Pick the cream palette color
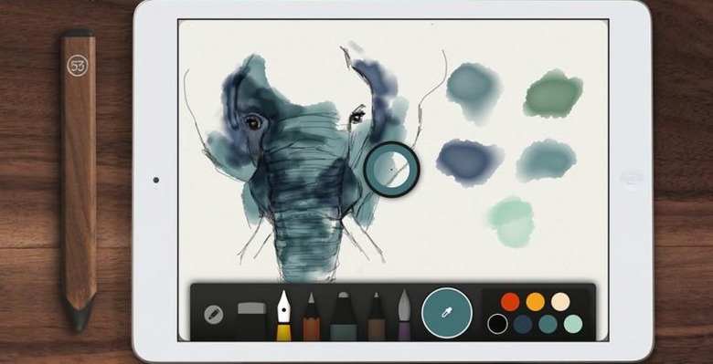This screenshot has width=713, height=364. point(560,302)
